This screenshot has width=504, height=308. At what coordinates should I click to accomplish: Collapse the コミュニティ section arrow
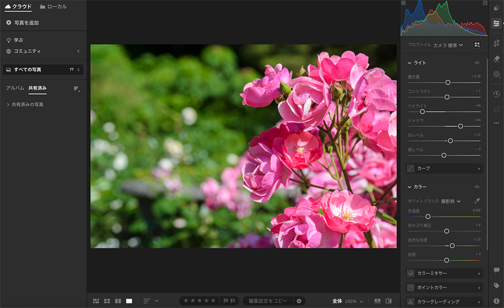[79, 51]
